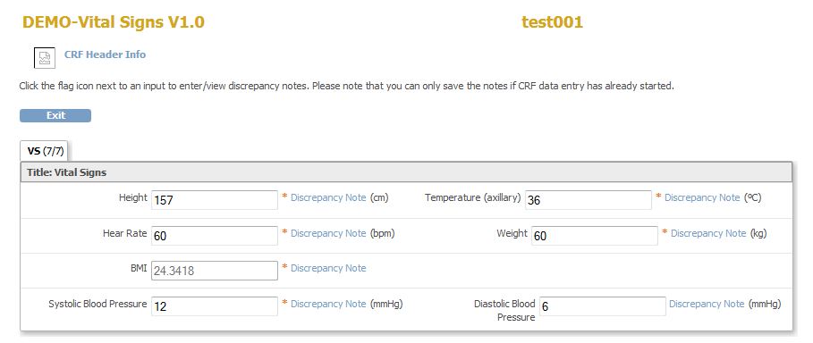Click the Diastolic Blood Pressure input field
The height and width of the screenshot is (343, 813).
pyautogui.click(x=603, y=306)
